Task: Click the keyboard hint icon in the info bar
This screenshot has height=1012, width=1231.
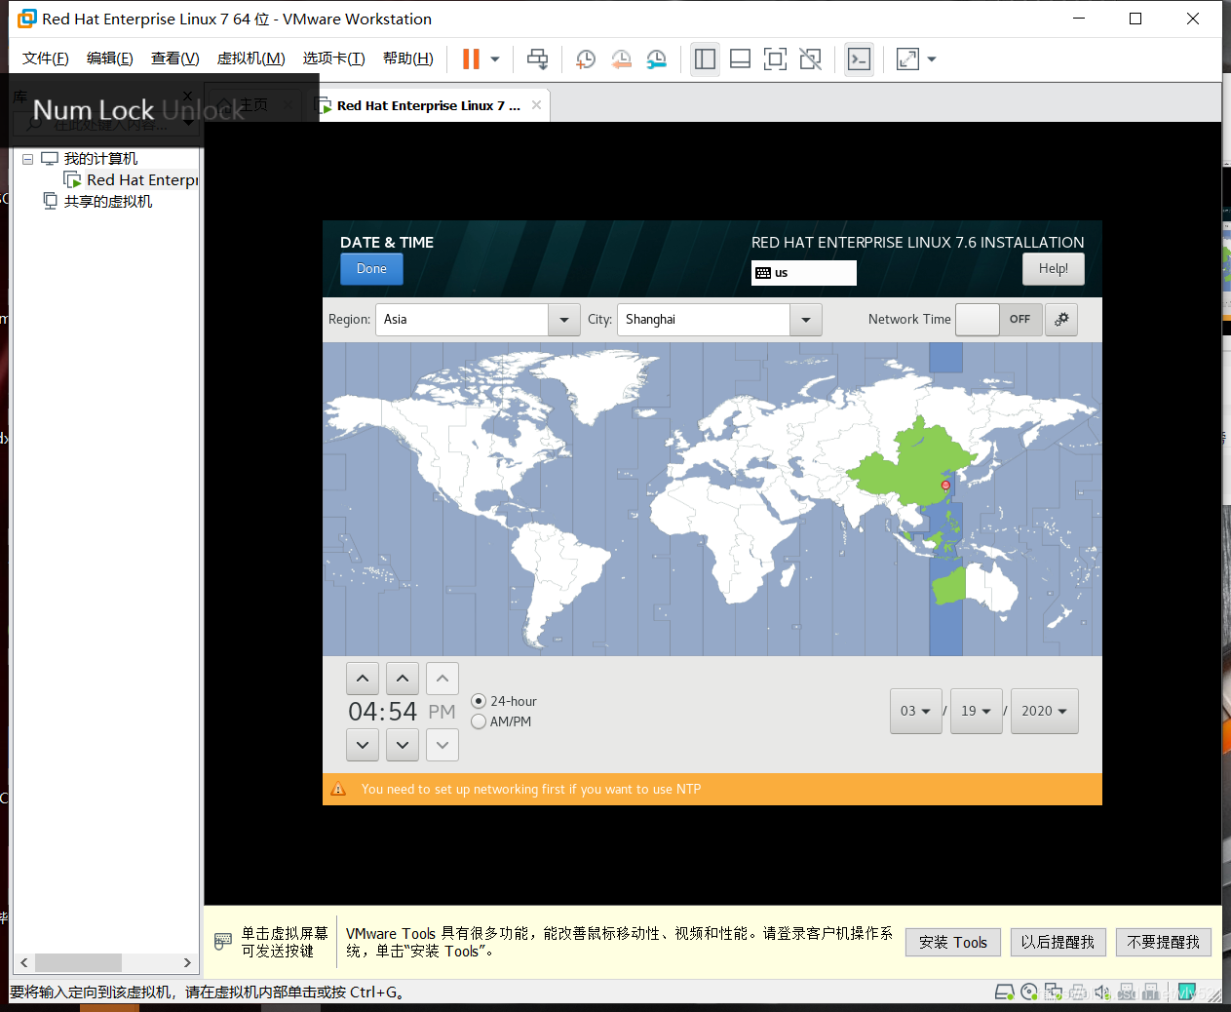Action: pos(223,942)
